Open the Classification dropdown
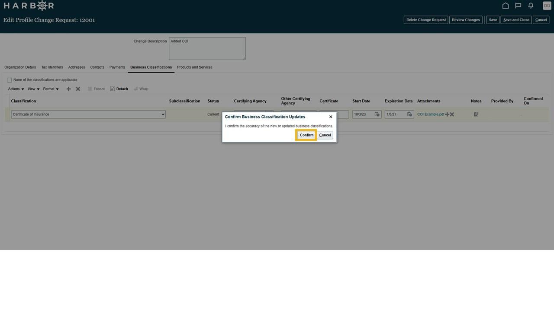This screenshot has height=311, width=554. [x=88, y=114]
